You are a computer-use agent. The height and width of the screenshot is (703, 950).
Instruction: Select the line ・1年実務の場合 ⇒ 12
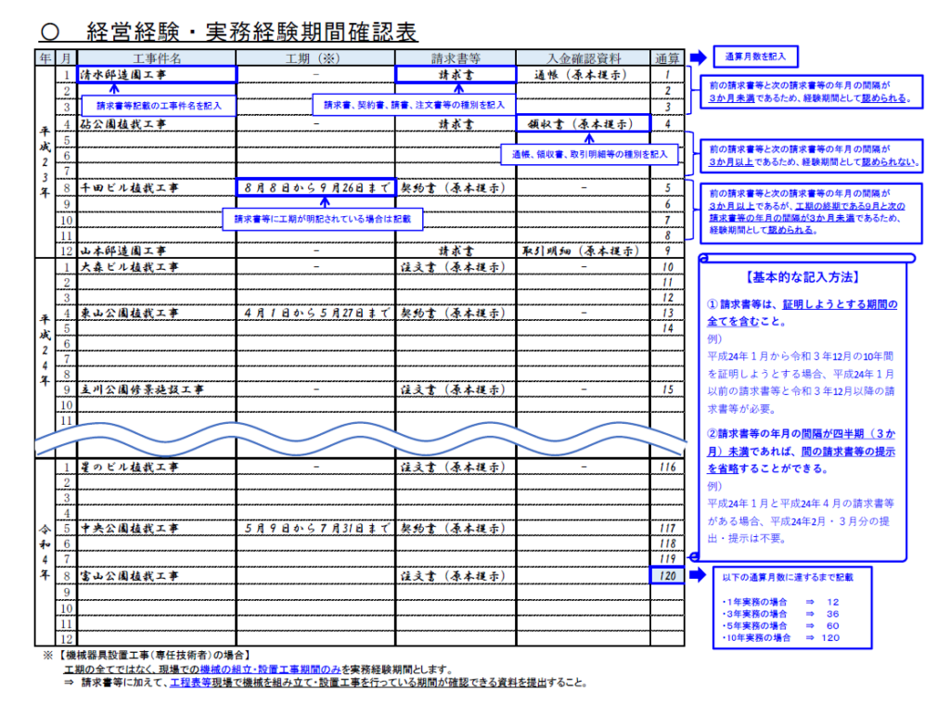780,602
